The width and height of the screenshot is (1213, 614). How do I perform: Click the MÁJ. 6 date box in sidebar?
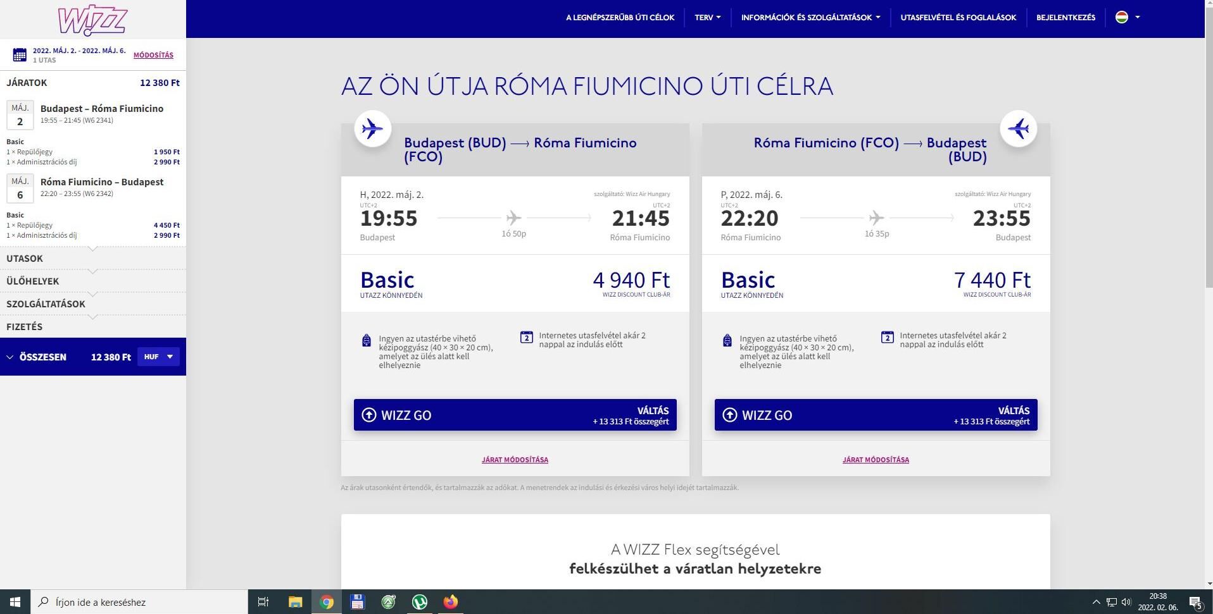(x=20, y=188)
